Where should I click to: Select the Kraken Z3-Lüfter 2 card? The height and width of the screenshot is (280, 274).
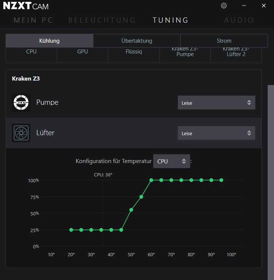(x=236, y=55)
